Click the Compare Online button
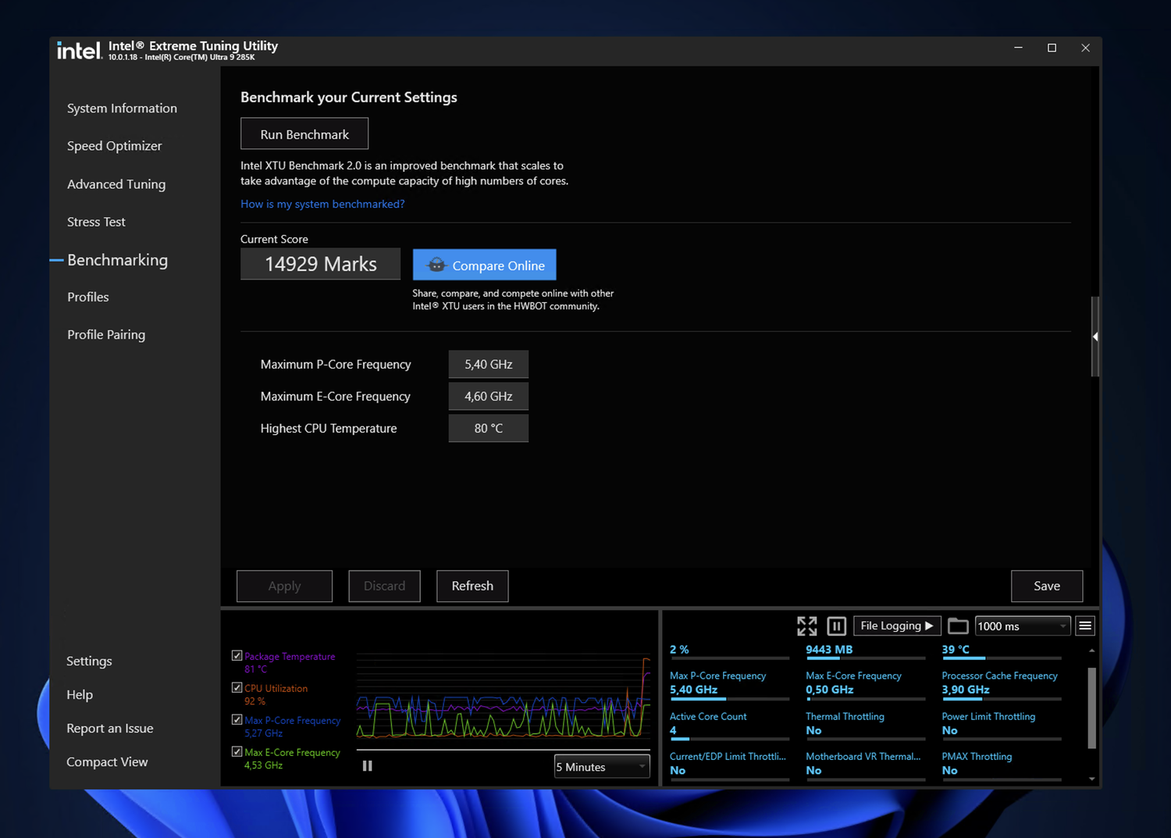Viewport: 1171px width, 838px height. [484, 266]
